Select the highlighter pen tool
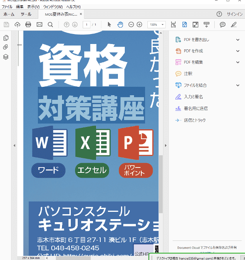Screen dimensions: 245x260 tap(234, 25)
